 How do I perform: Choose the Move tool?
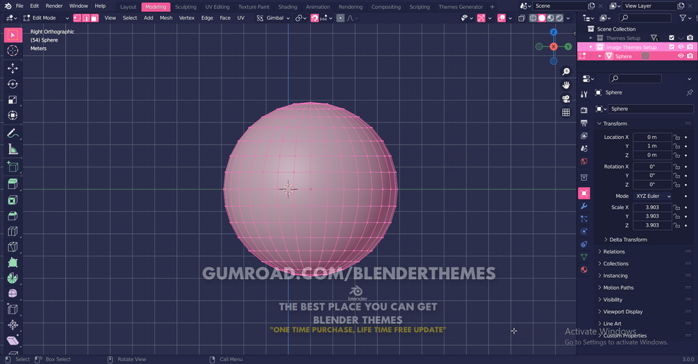click(x=13, y=68)
